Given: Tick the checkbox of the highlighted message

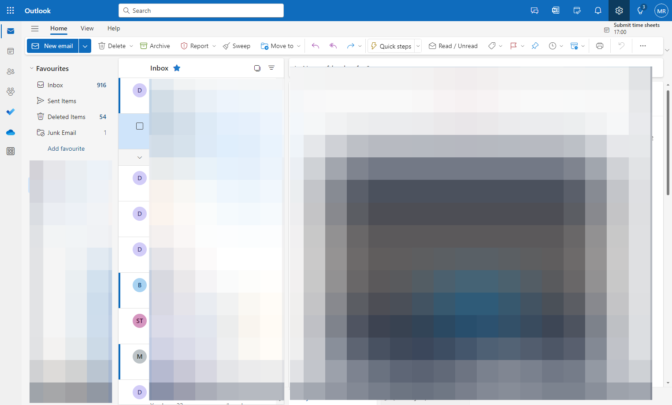Looking at the screenshot, I should [x=140, y=126].
